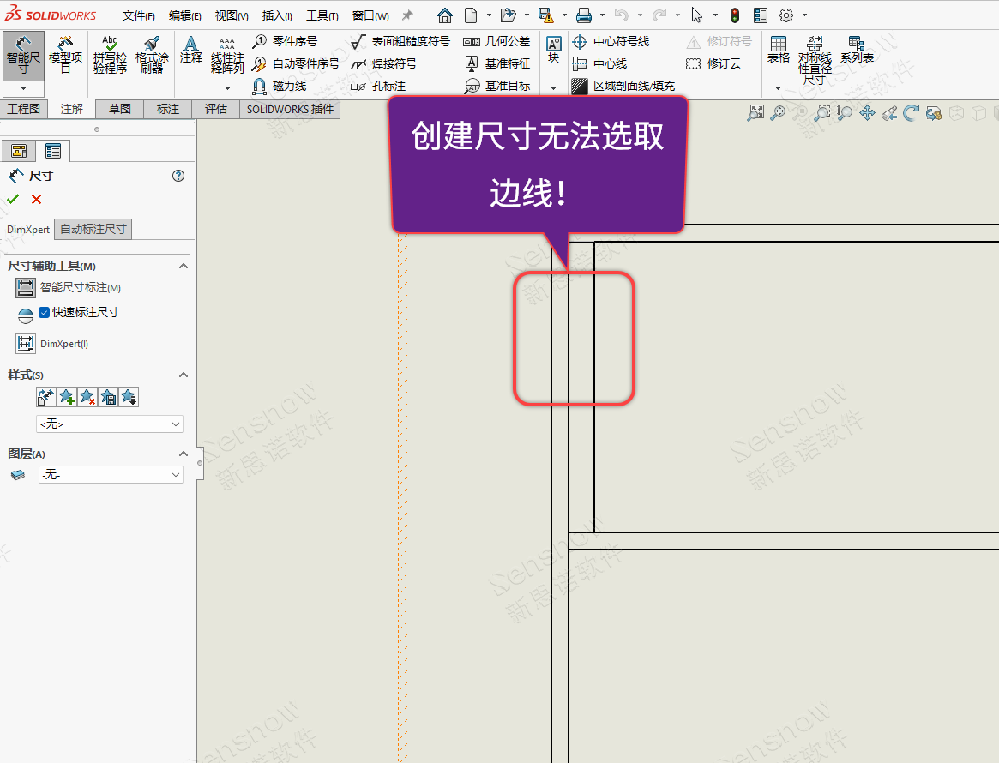999x763 pixels.
Task: Open the layer -无- dropdown
Action: [x=111, y=474]
